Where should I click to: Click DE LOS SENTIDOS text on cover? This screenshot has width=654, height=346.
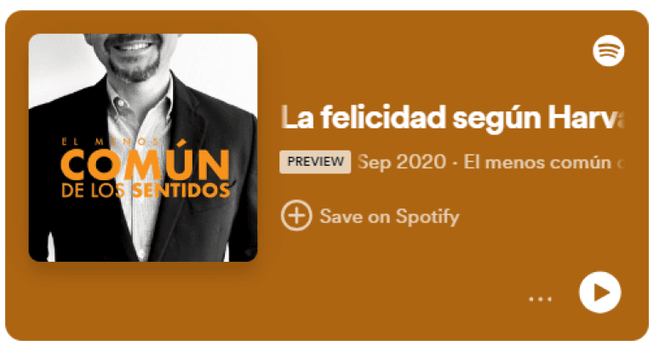pyautogui.click(x=146, y=190)
